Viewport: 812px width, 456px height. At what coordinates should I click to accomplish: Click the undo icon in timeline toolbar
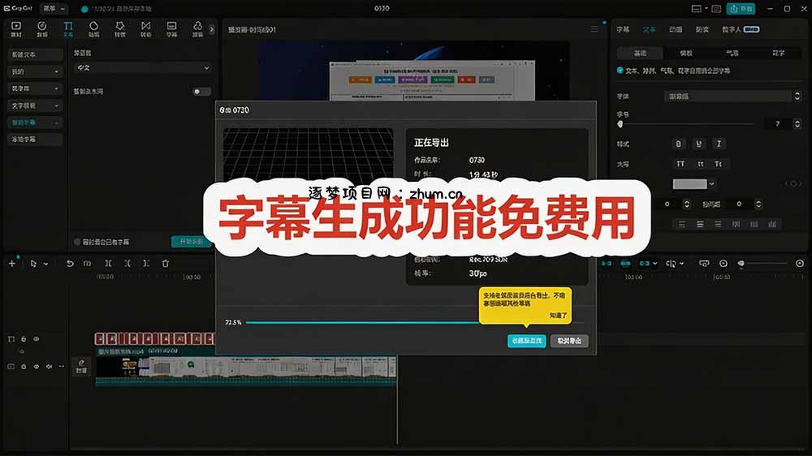[69, 264]
